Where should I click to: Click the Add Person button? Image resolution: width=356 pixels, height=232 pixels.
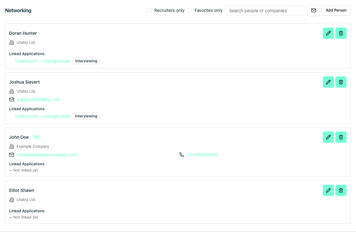(336, 10)
